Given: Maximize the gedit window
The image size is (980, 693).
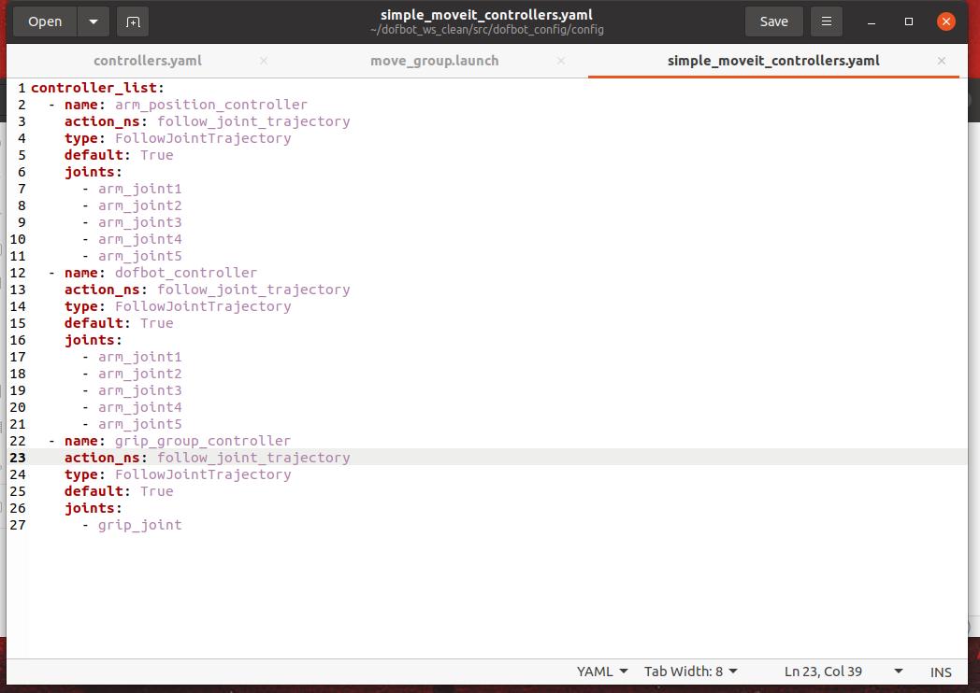Looking at the screenshot, I should point(909,21).
